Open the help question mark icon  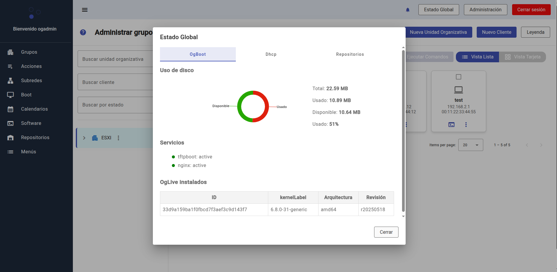pyautogui.click(x=83, y=32)
